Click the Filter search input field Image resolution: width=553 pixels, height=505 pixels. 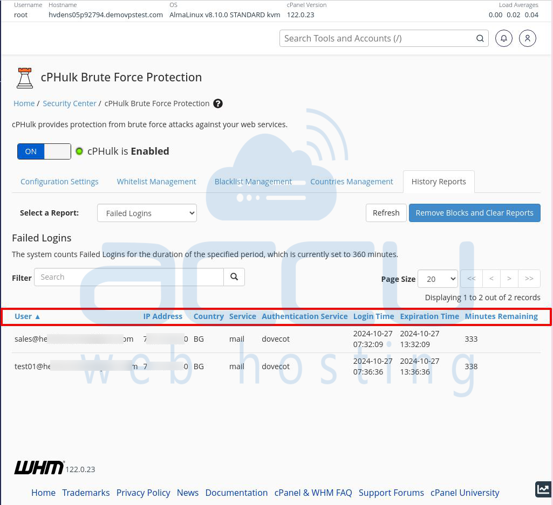click(x=129, y=277)
